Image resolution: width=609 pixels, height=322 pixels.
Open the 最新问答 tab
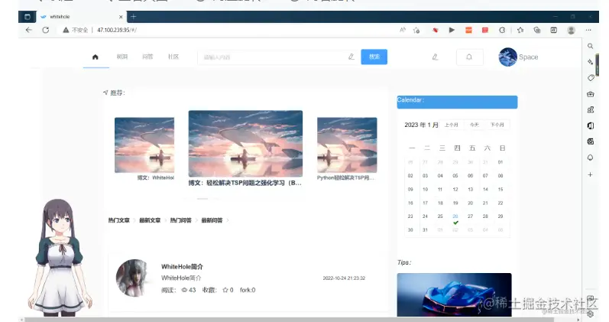(212, 220)
